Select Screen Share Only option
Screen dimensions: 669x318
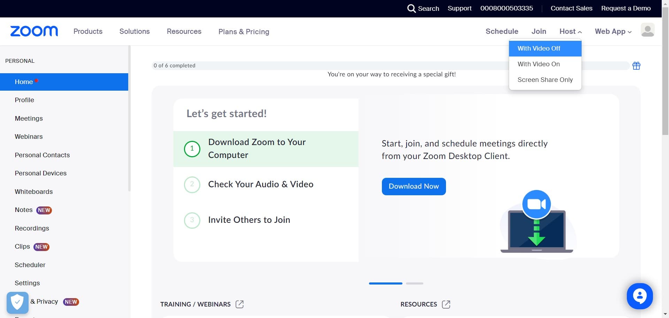pos(545,80)
